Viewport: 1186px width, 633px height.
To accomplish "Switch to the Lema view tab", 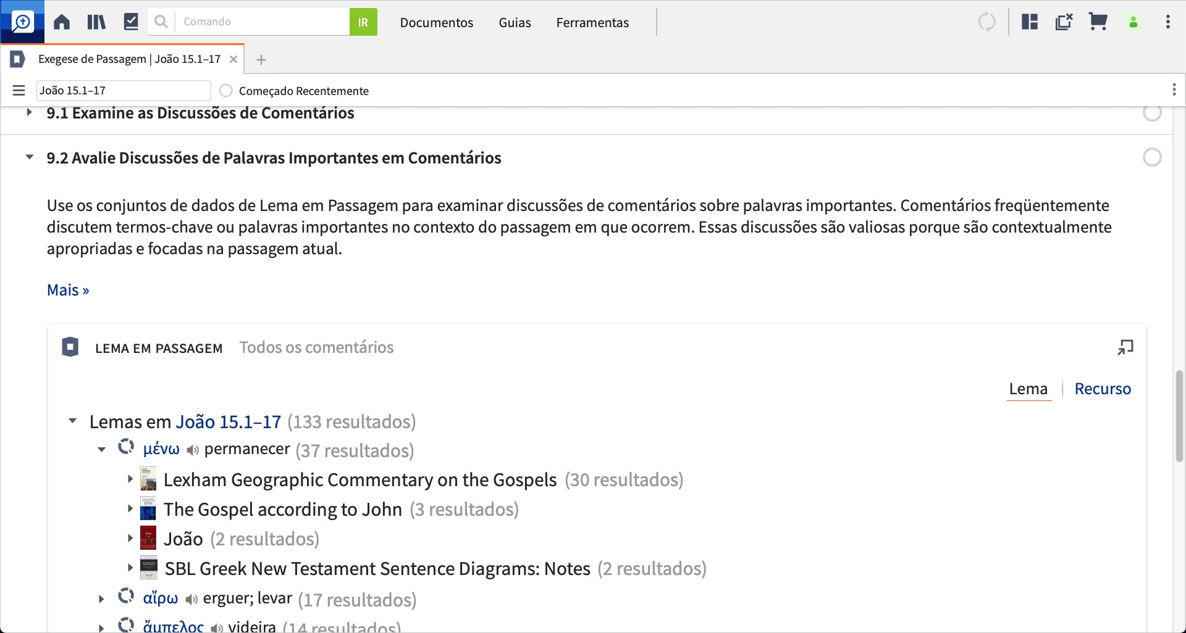I will coord(1028,389).
